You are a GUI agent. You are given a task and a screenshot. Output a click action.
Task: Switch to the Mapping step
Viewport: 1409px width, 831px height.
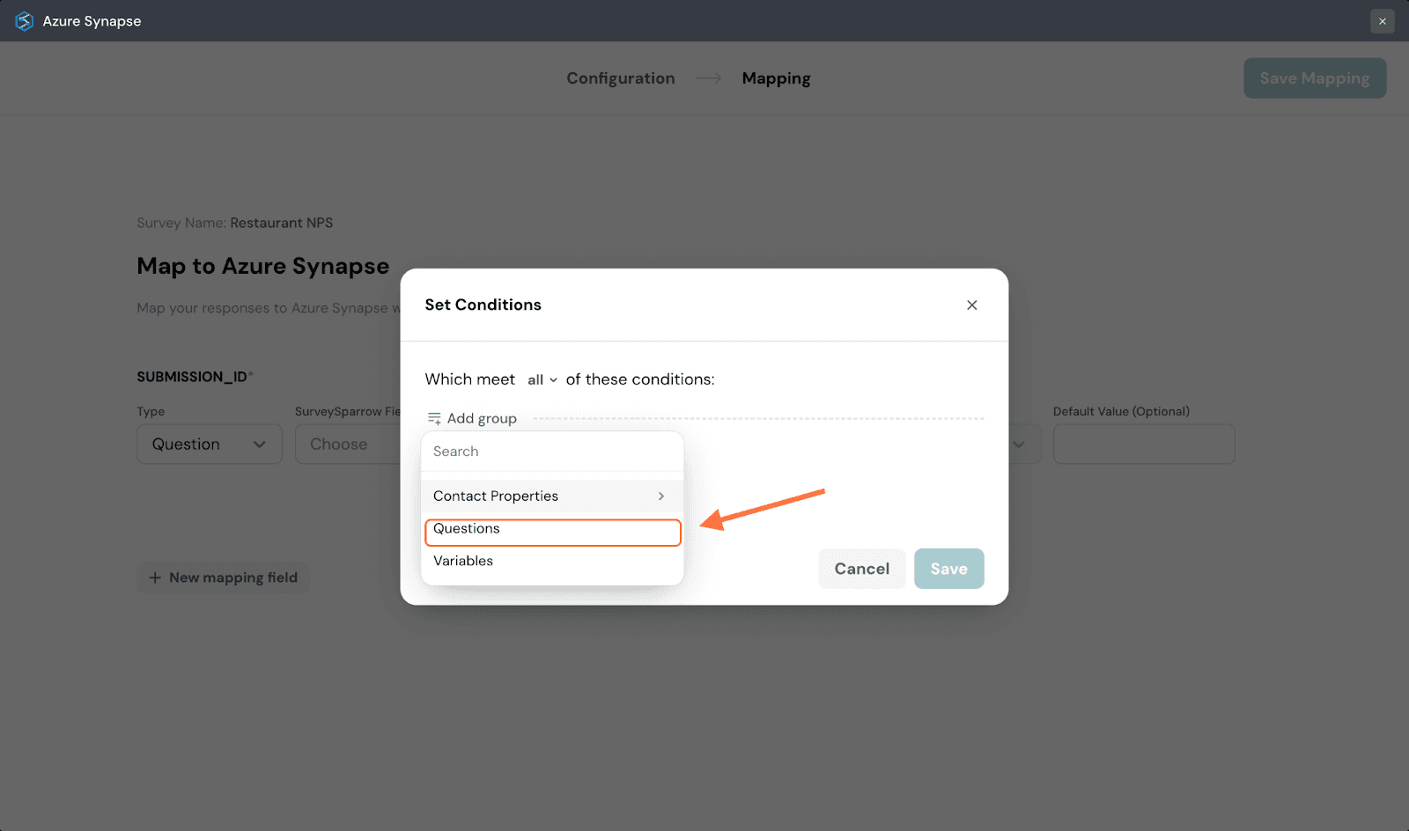(x=776, y=78)
